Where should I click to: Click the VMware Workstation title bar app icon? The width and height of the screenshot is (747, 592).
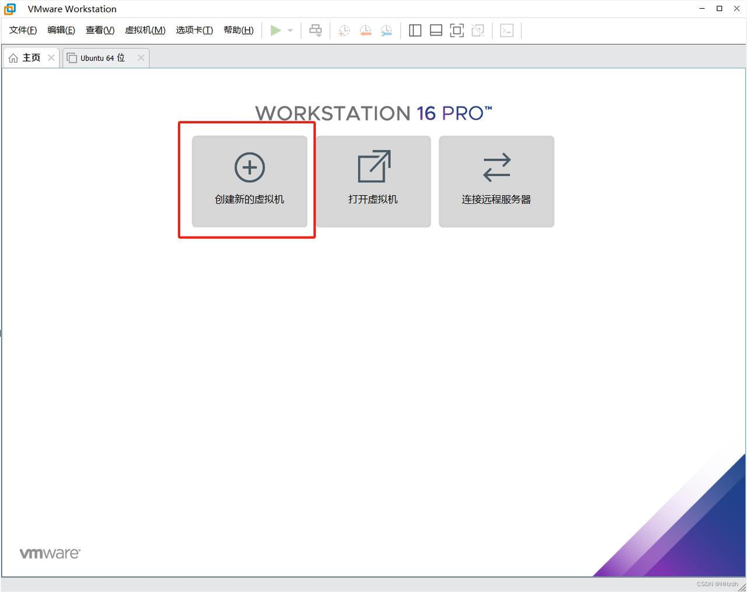point(10,9)
